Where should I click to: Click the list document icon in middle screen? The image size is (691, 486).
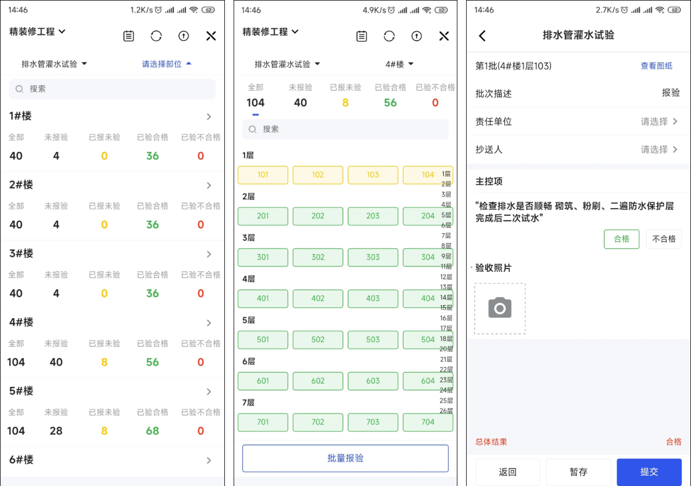[x=362, y=36]
